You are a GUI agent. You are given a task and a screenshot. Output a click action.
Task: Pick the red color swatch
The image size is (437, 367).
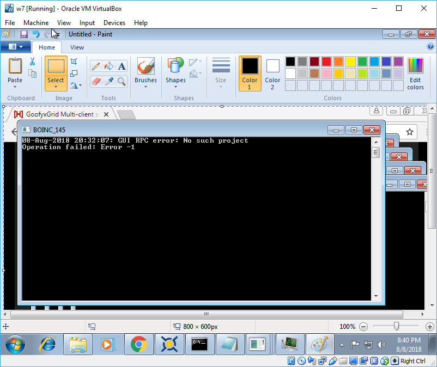coord(326,62)
